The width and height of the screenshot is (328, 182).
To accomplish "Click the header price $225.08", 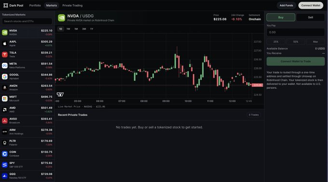I will point(220,19).
